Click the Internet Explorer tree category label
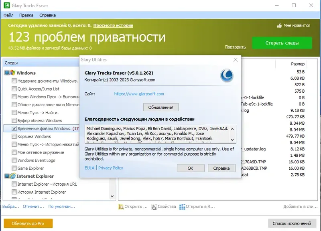 [35, 176]
